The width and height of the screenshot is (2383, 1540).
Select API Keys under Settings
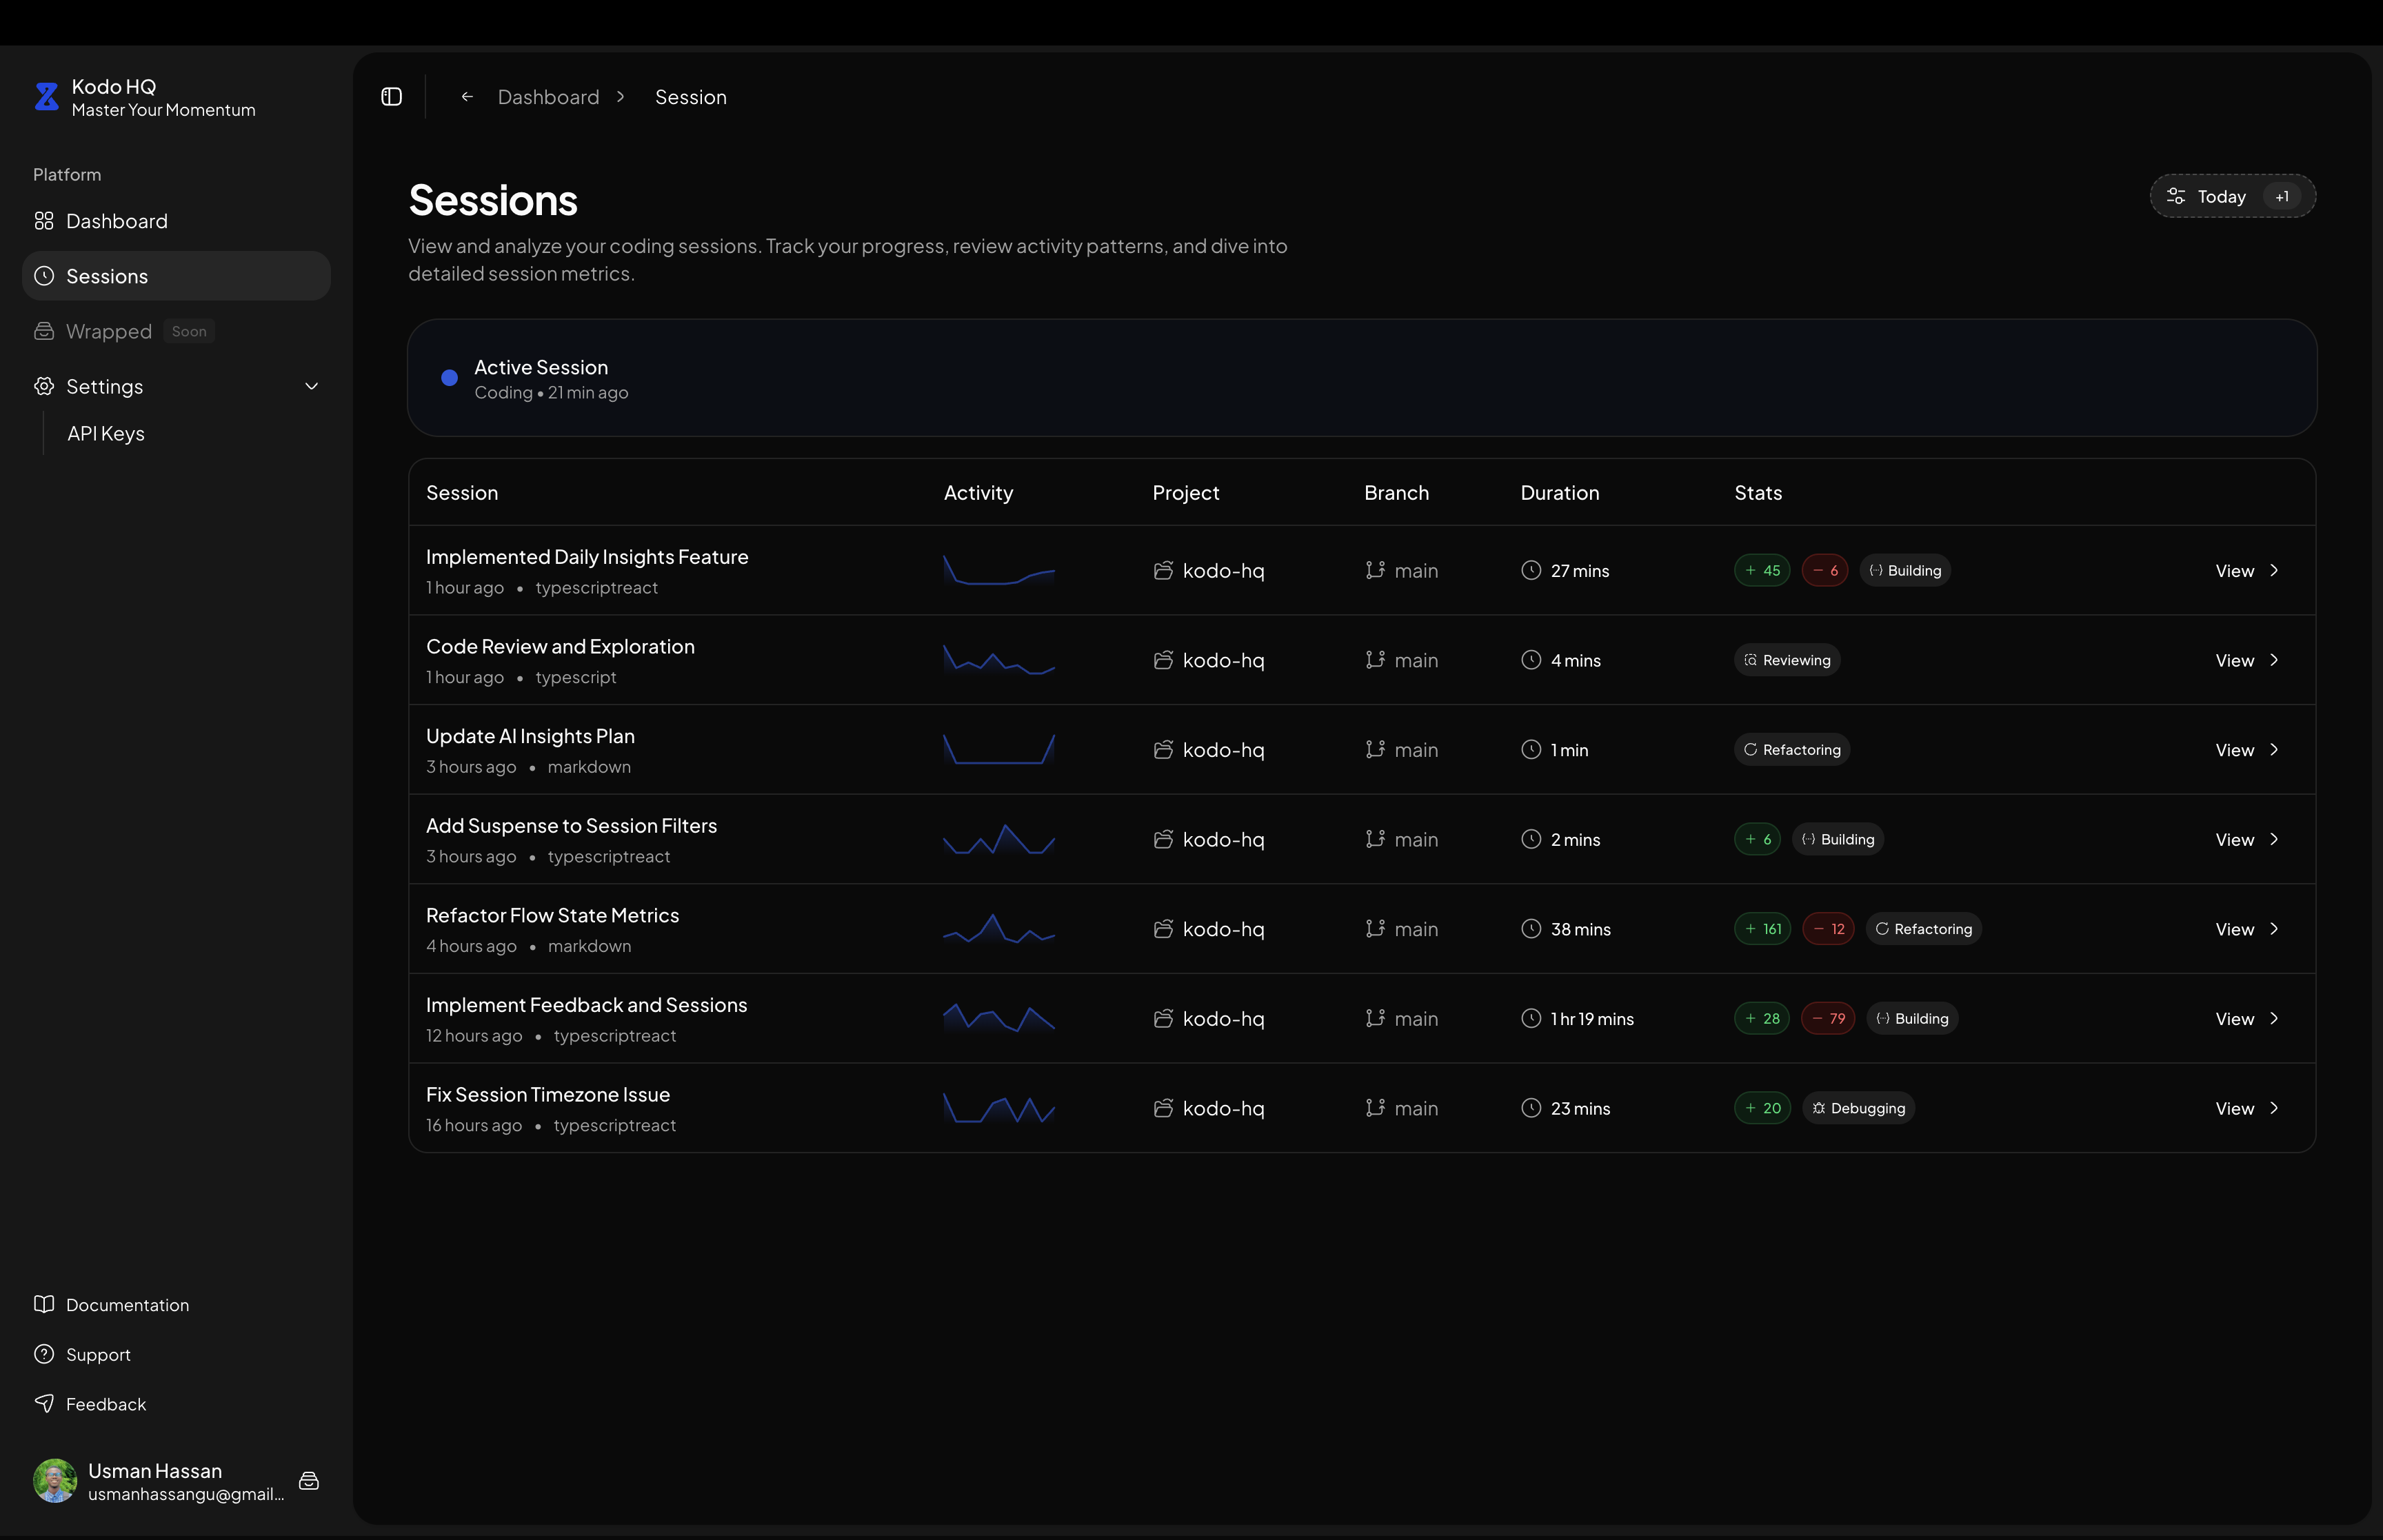pos(106,434)
